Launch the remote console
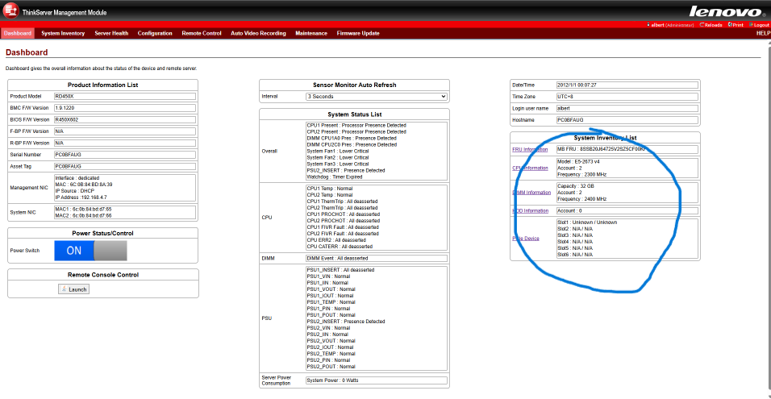771x399 pixels. pos(73,289)
